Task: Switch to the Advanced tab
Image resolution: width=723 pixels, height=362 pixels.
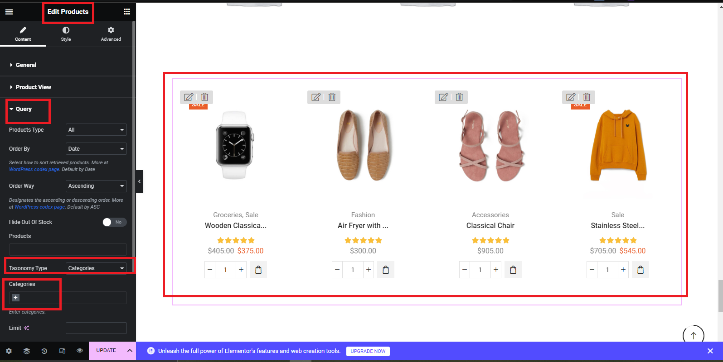Action: 111,34
